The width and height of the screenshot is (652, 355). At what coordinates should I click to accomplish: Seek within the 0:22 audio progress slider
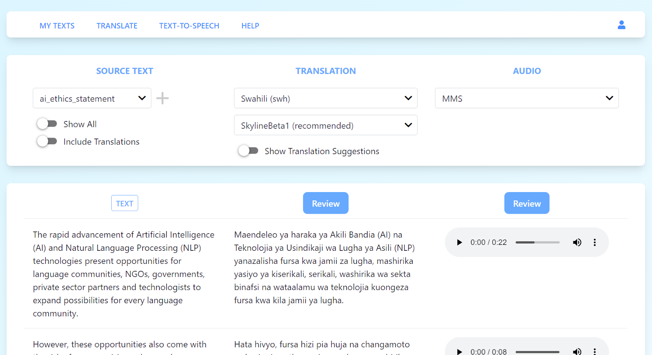tap(537, 242)
